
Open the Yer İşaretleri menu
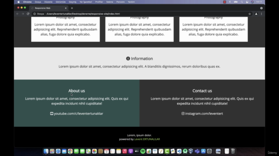86,2
